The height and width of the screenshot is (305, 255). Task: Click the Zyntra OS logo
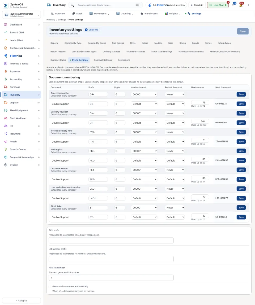(6, 6)
